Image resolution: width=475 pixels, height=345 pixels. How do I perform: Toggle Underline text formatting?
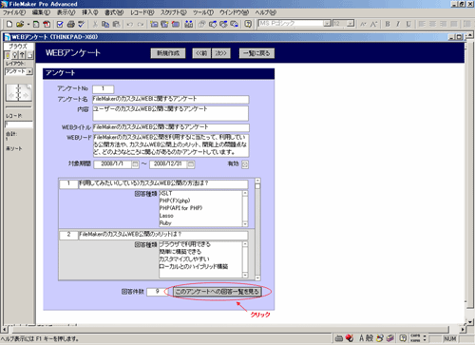[x=408, y=24]
